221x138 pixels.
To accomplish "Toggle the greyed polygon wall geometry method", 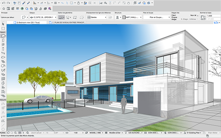I will click(x=82, y=17).
